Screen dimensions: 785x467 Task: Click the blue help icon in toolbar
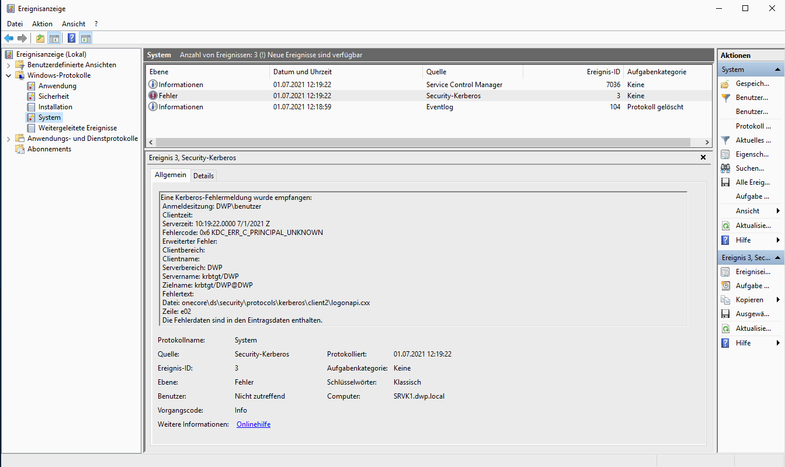coord(71,39)
